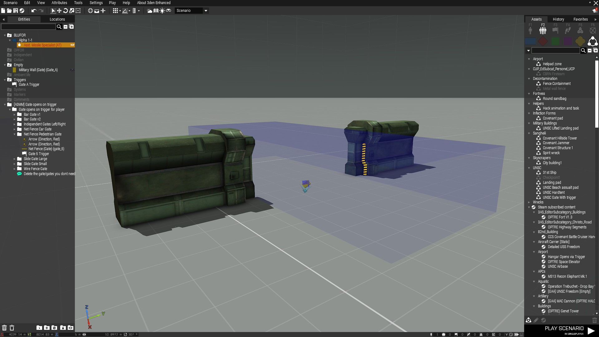
Task: Toggle rotation grid angle icon
Action: pyautogui.click(x=125, y=11)
